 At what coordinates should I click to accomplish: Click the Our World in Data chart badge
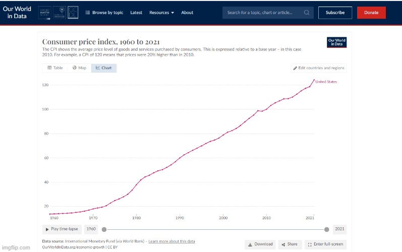[x=336, y=42]
